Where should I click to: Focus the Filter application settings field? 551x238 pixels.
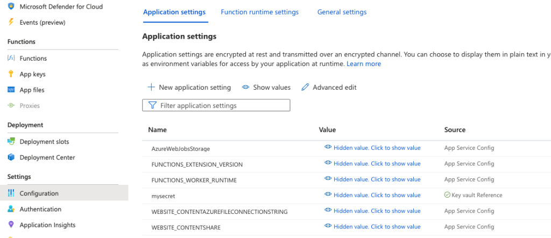pos(216,105)
